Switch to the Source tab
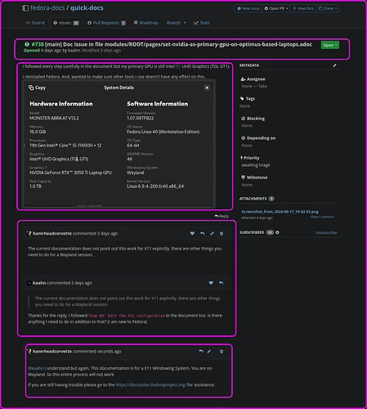The height and width of the screenshot is (409, 367). [35, 23]
